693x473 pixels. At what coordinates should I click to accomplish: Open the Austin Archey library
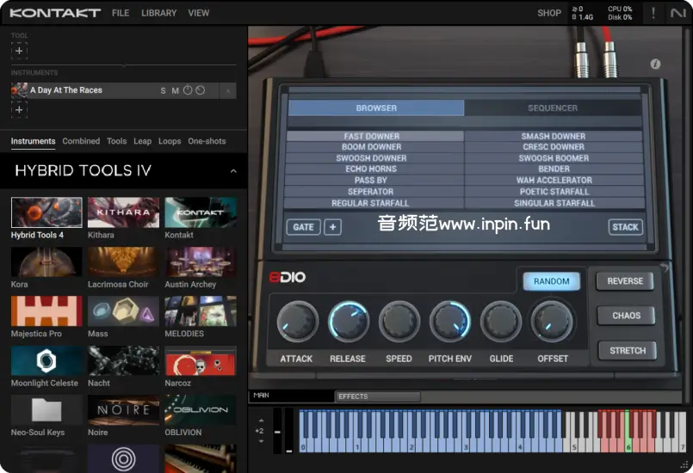pos(201,262)
